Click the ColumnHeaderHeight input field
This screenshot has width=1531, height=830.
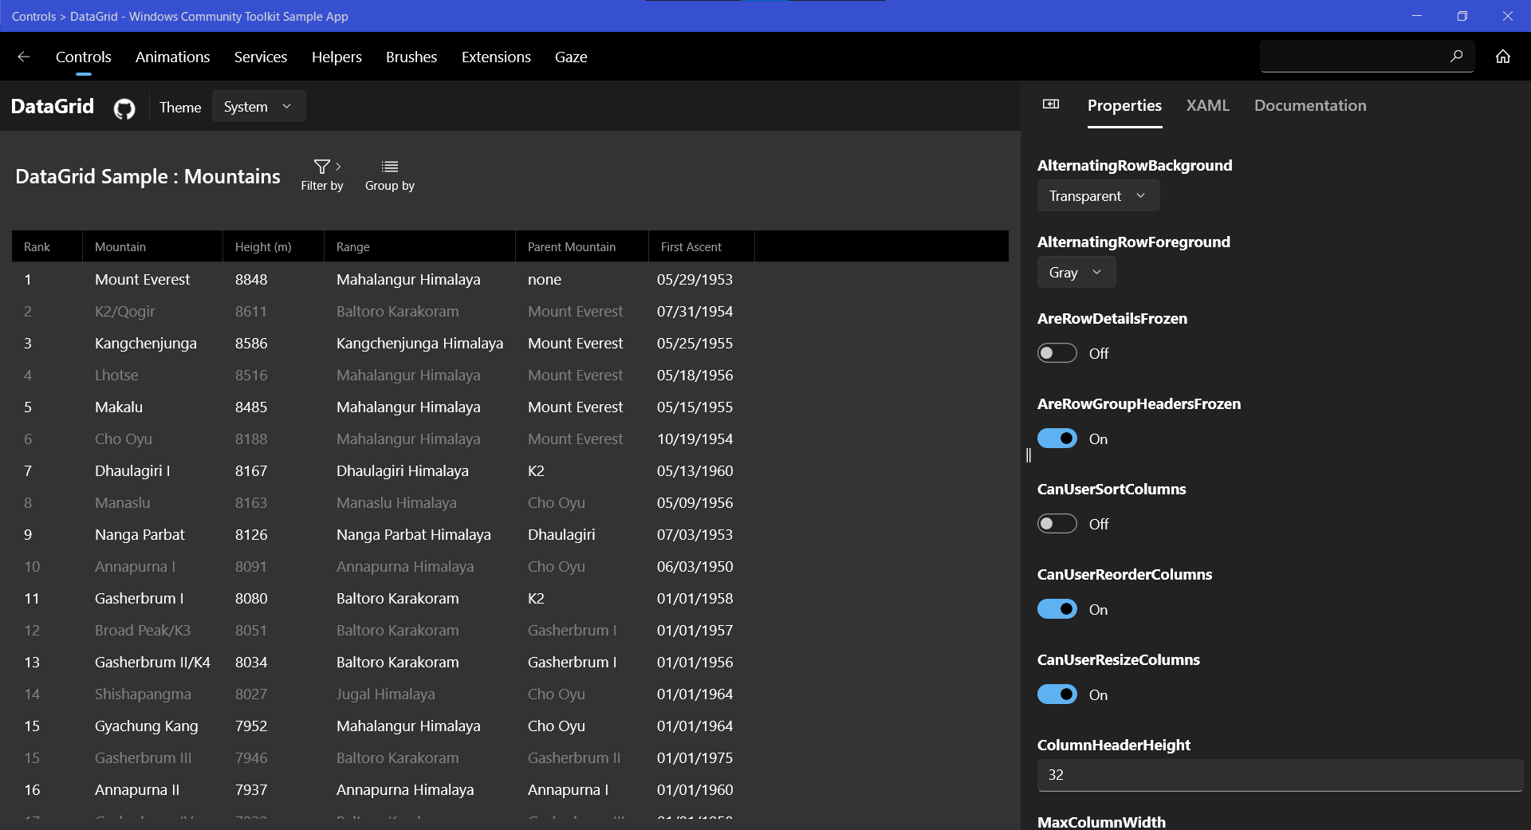point(1280,775)
